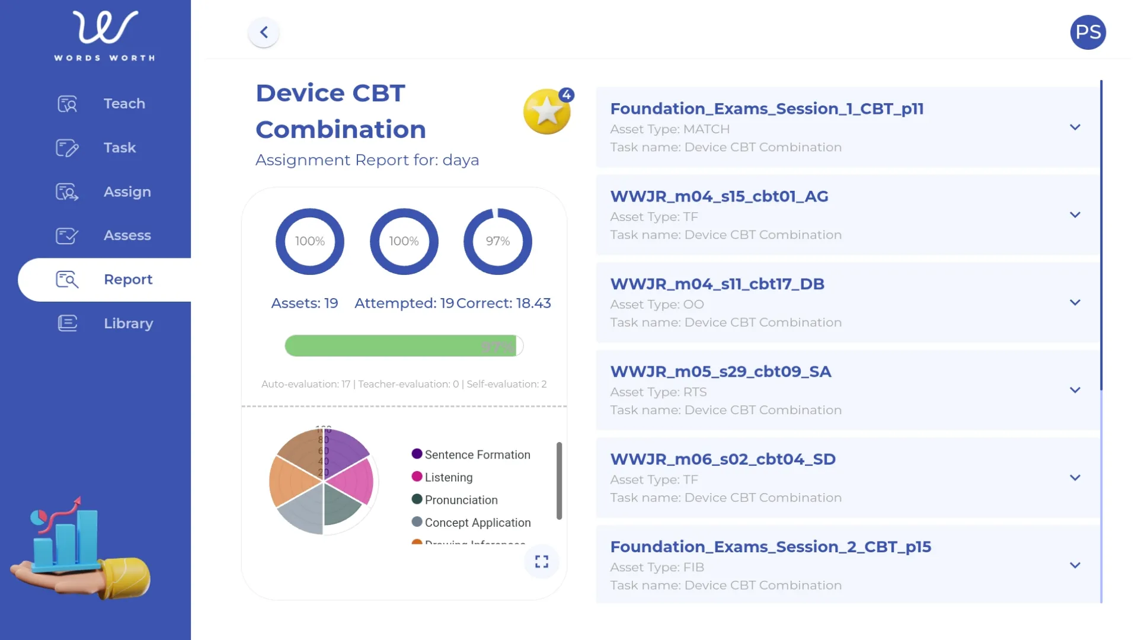This screenshot has height=640, width=1138.
Task: Click the 97% Correct donut chart
Action: 498,241
